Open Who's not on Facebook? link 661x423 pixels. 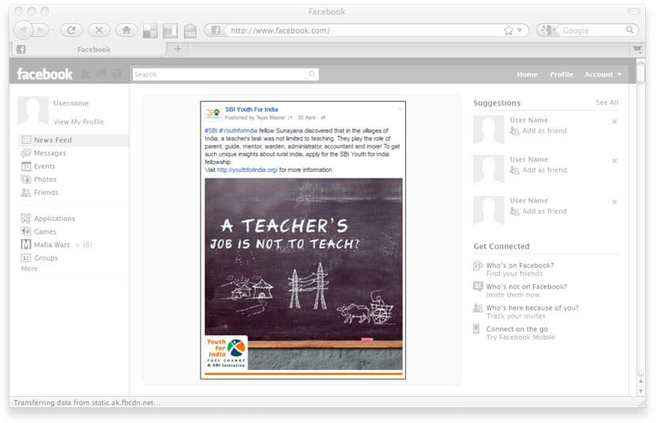coord(527,286)
